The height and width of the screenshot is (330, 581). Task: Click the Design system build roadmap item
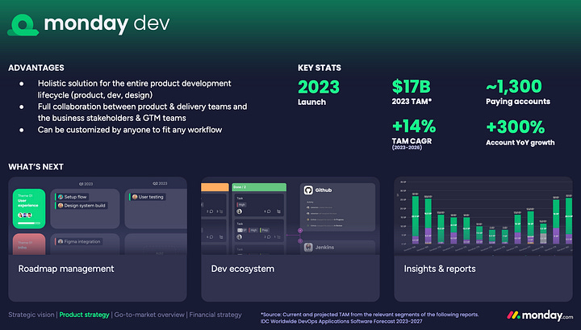tap(82, 205)
